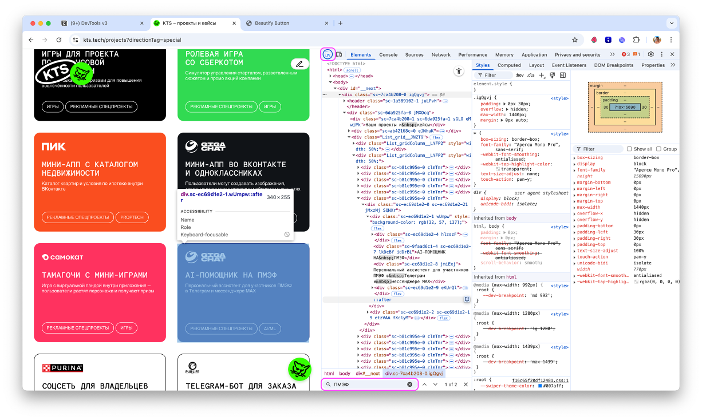Toggle the device toolbar icon

[339, 55]
